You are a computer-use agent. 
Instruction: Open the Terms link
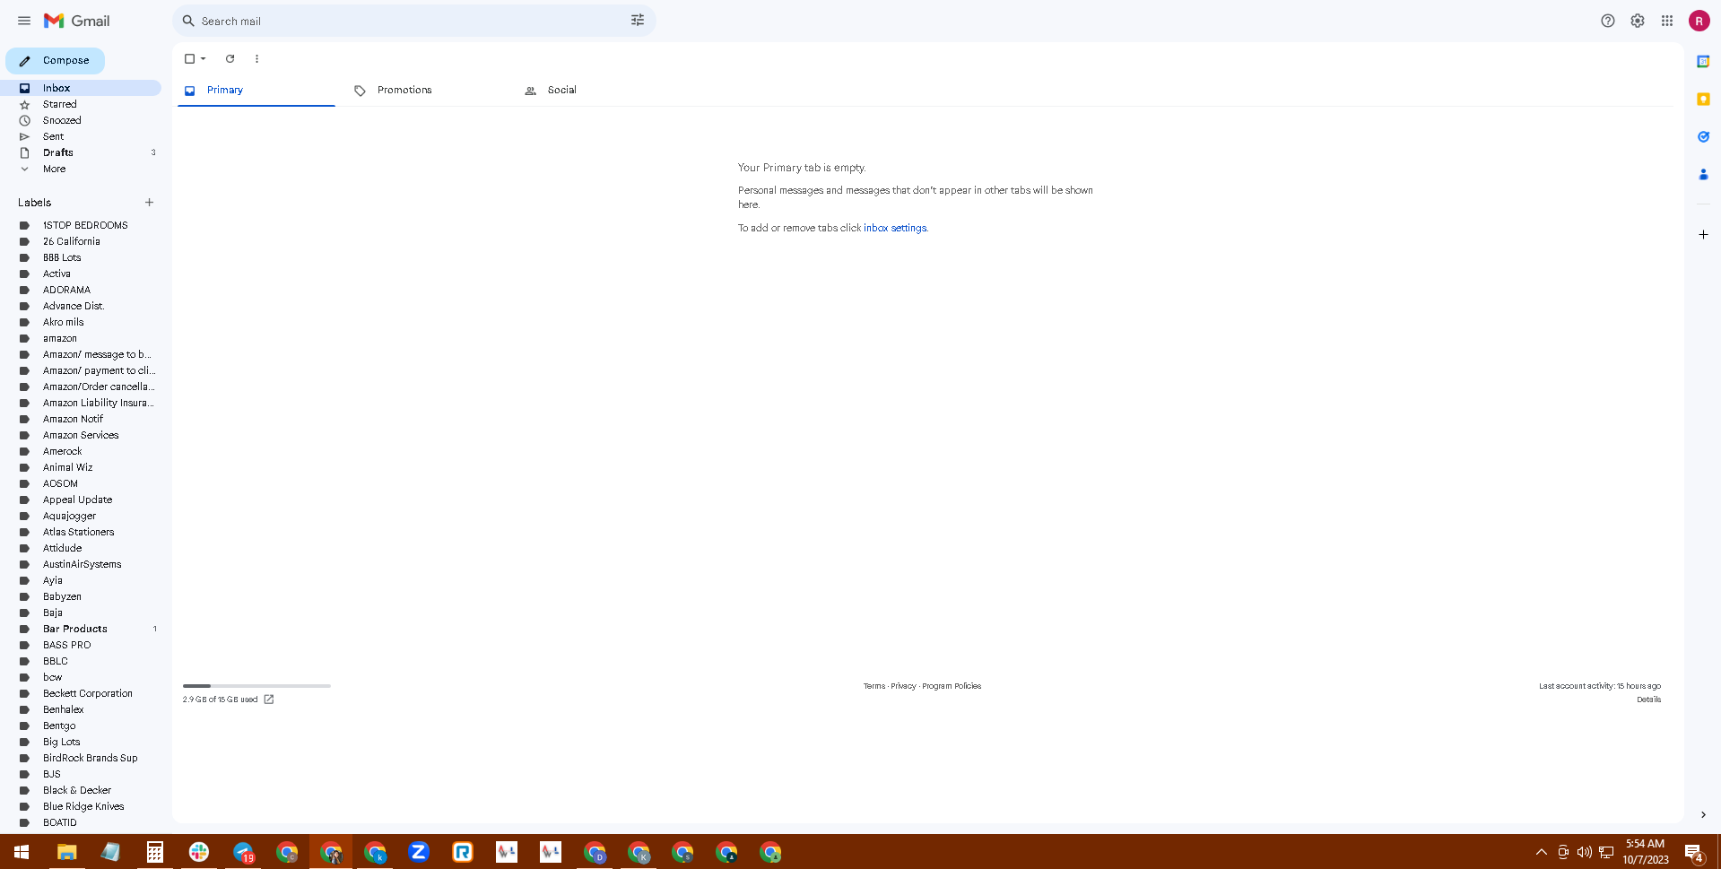click(874, 686)
